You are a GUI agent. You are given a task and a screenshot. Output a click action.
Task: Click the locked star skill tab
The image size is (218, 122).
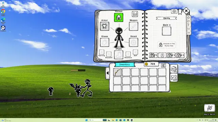(153, 55)
